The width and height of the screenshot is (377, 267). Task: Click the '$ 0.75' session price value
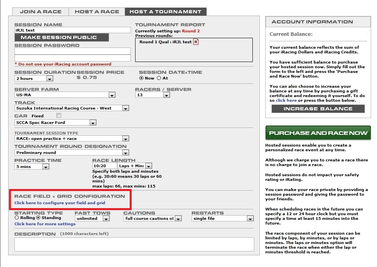click(x=87, y=78)
